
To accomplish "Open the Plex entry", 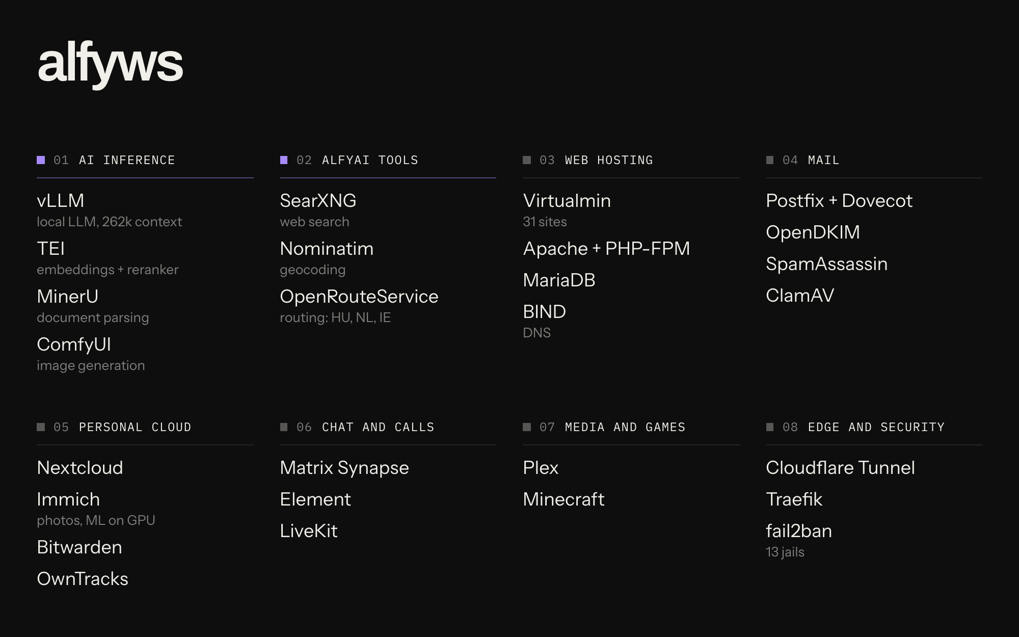I will tap(541, 468).
